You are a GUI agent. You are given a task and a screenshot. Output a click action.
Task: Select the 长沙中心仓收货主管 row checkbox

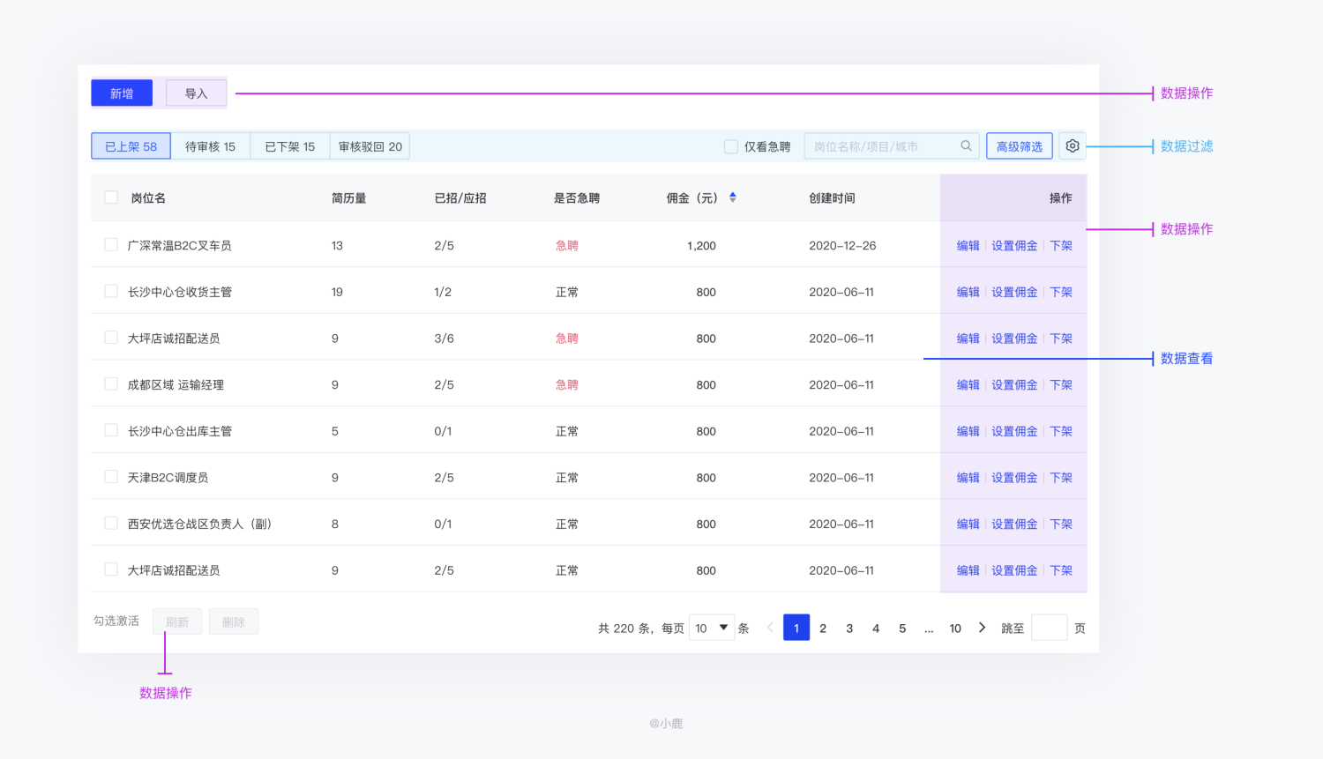pyautogui.click(x=111, y=291)
